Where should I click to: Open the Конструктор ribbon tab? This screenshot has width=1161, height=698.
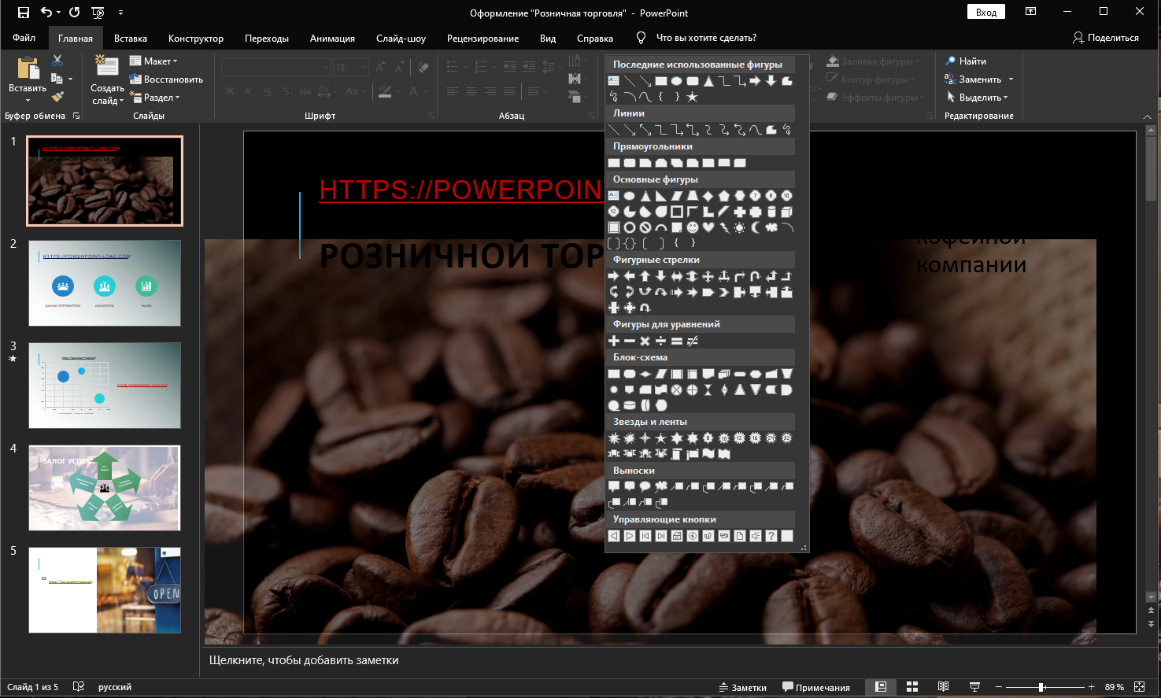pyautogui.click(x=194, y=37)
